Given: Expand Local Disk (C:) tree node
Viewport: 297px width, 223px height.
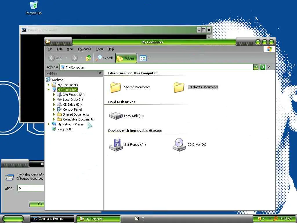Looking at the screenshot, I should point(54,99).
